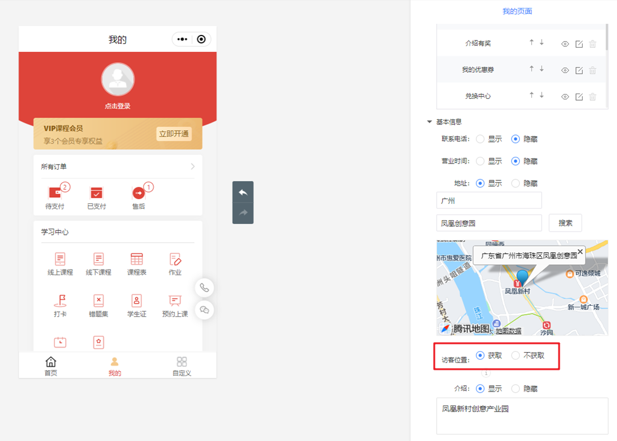
Task: Toggle visibility of 兑换中心 row
Action: click(x=565, y=97)
